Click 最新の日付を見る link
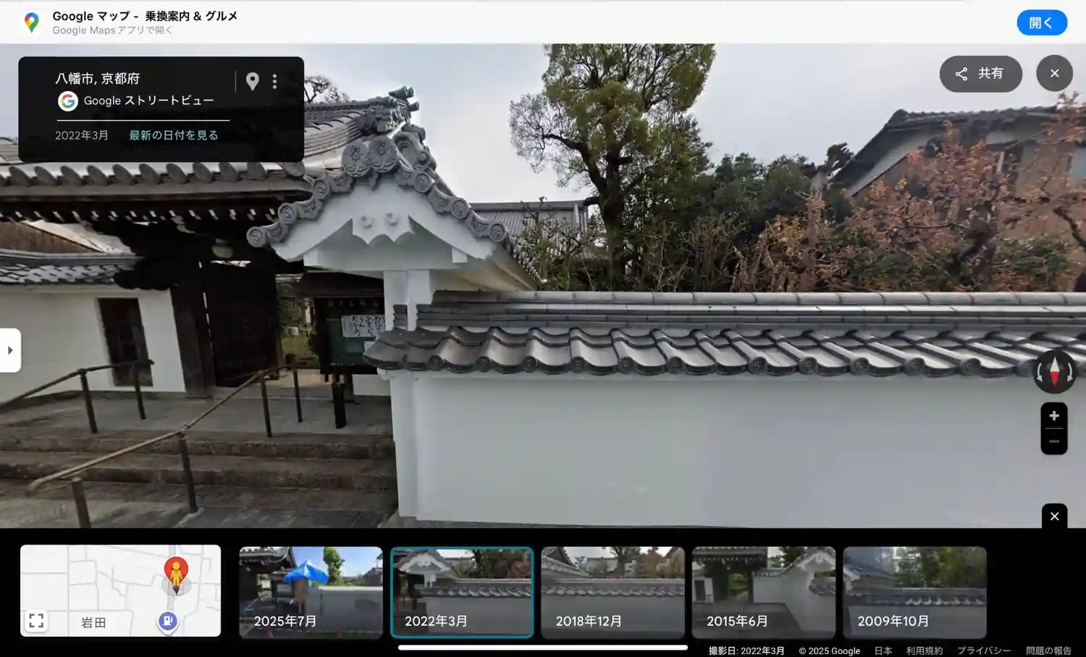1086x657 pixels. (x=174, y=135)
